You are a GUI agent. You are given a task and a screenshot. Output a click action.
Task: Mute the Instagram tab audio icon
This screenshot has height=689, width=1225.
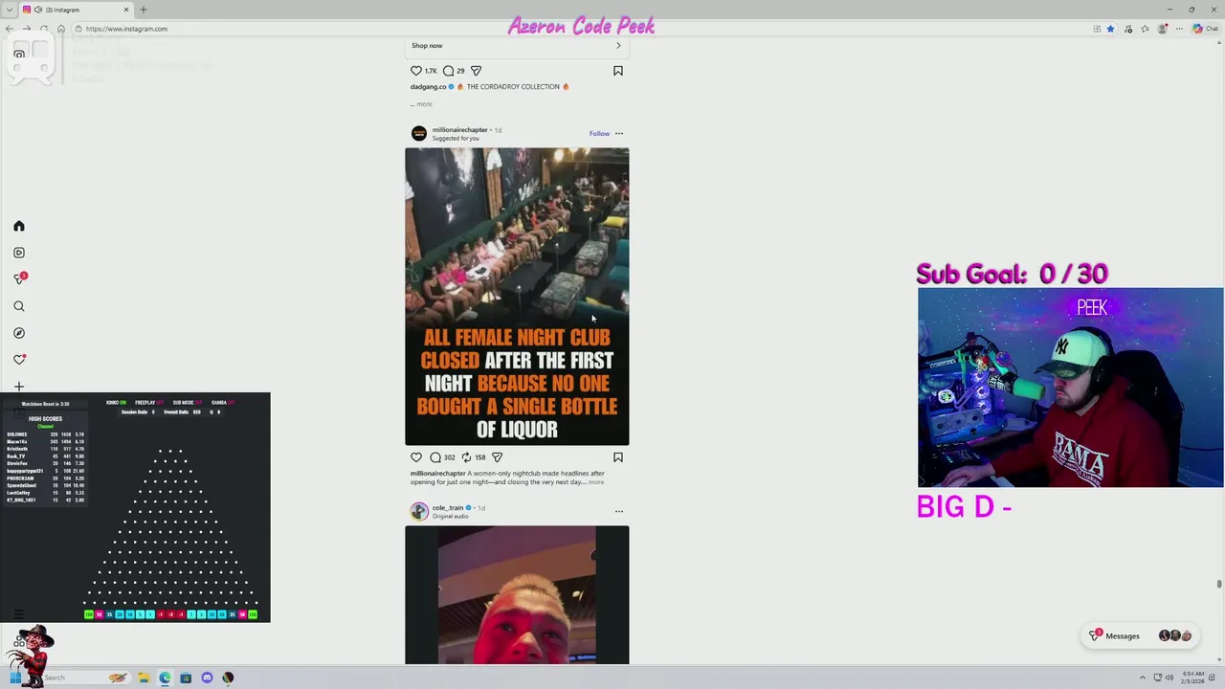[38, 10]
